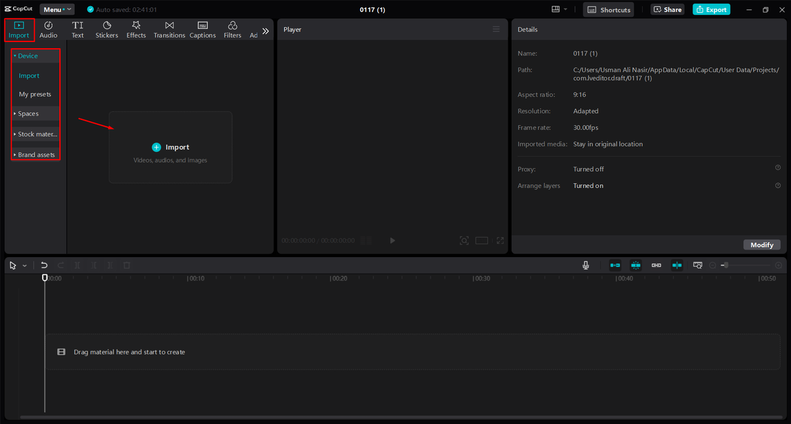
Task: Open the Stickers tab
Action: tap(107, 30)
